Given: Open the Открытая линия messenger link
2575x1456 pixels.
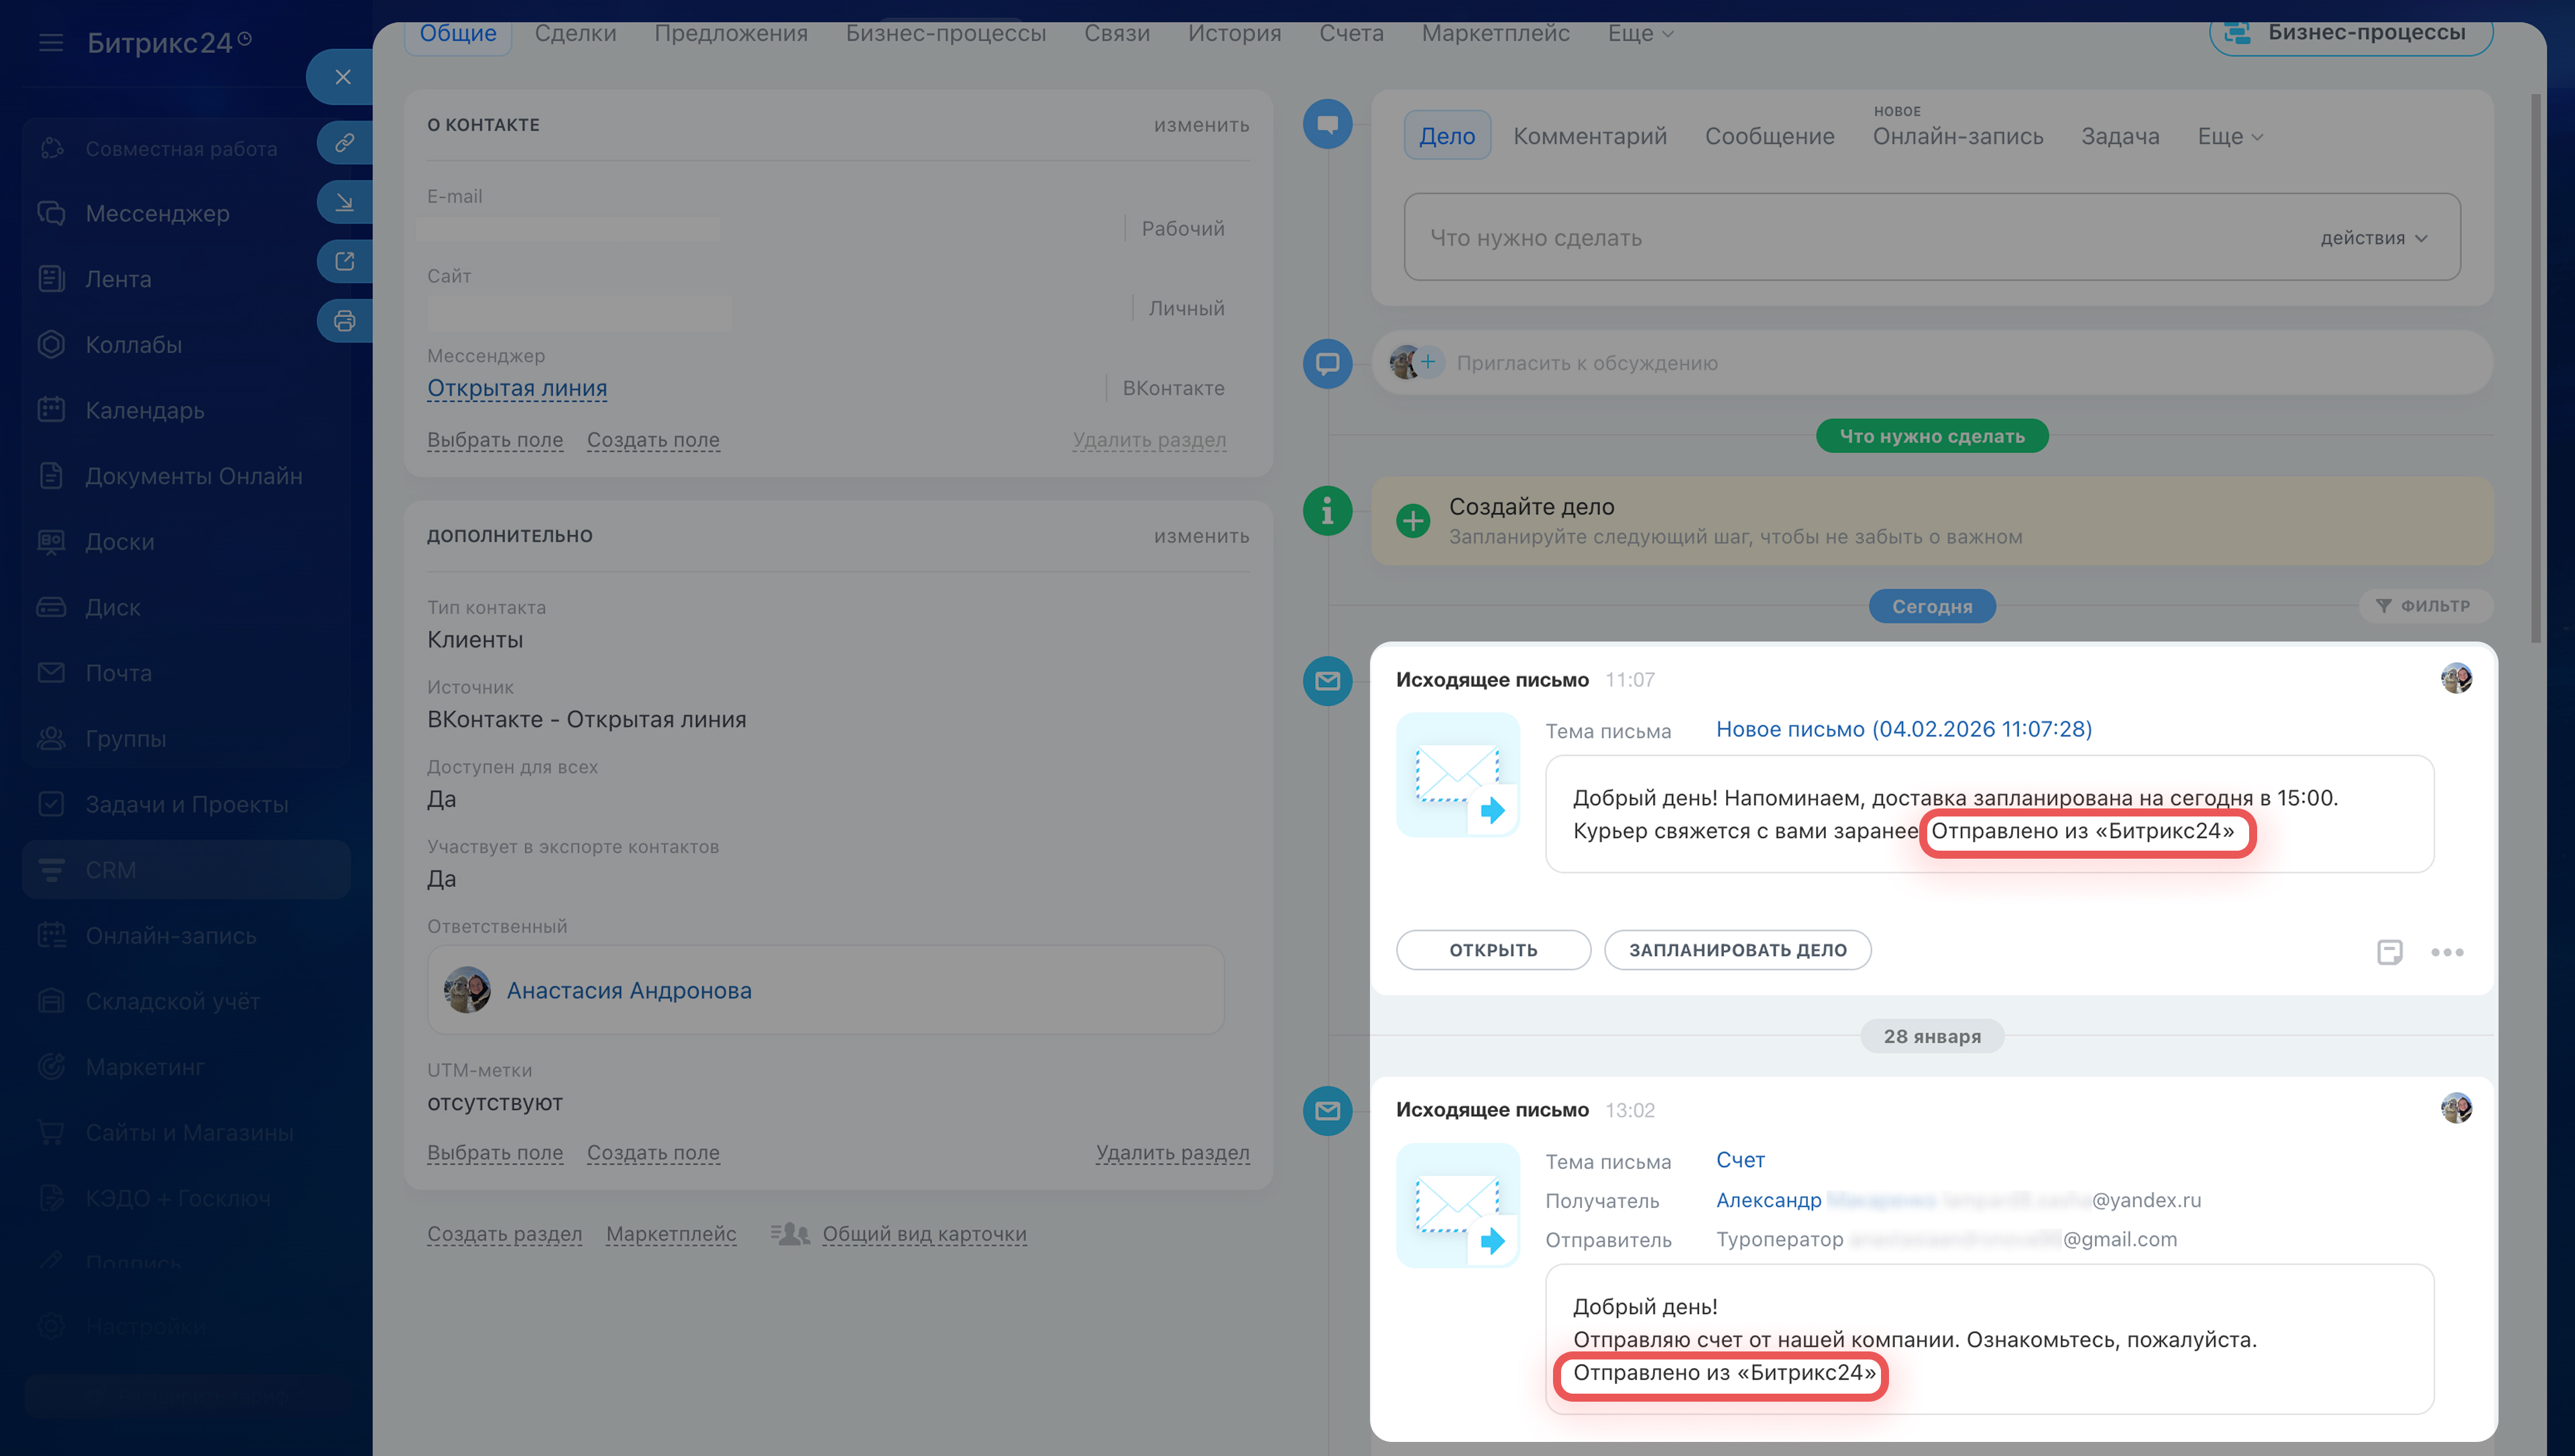Looking at the screenshot, I should (x=516, y=388).
